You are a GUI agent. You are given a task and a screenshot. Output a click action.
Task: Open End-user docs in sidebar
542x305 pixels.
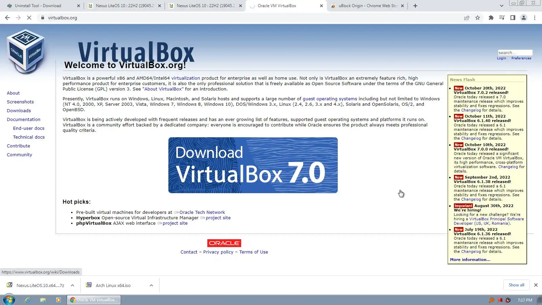[x=29, y=128]
